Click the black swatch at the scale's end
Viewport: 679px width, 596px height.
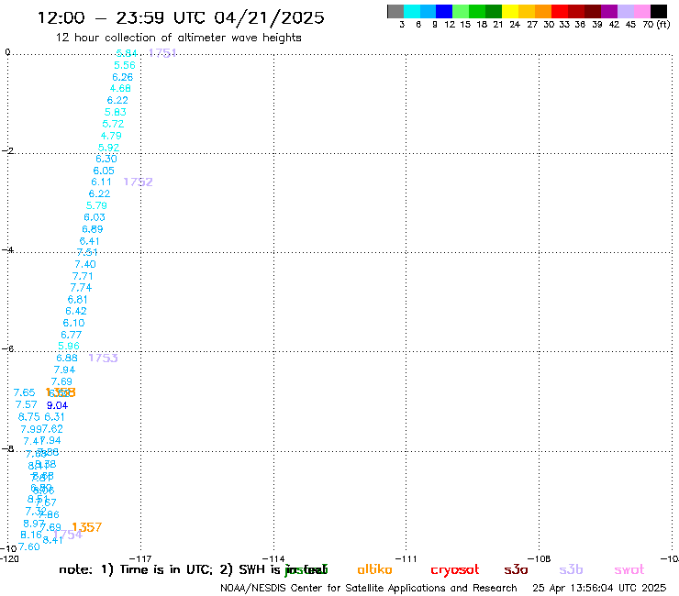[x=659, y=12]
